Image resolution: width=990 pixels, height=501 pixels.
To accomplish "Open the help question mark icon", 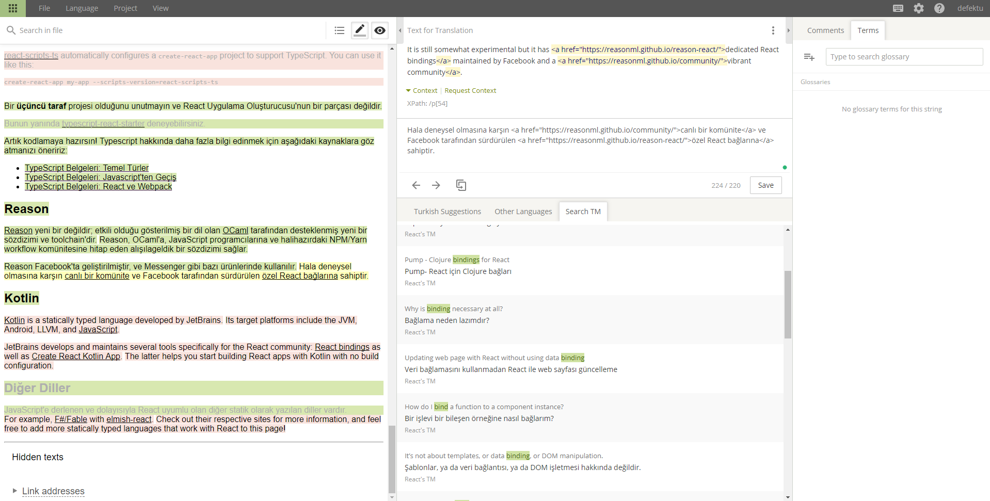I will pyautogui.click(x=939, y=8).
